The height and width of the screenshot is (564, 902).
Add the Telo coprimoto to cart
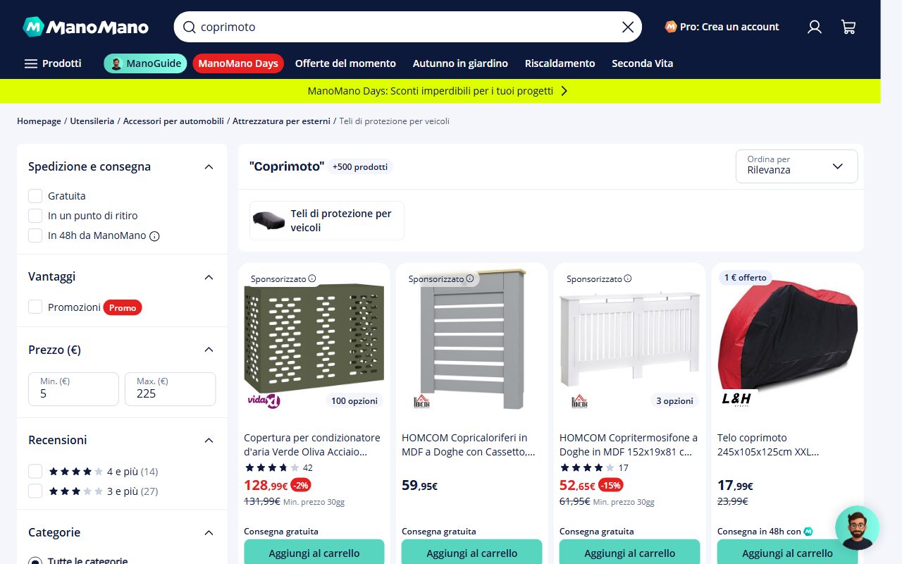pos(788,552)
